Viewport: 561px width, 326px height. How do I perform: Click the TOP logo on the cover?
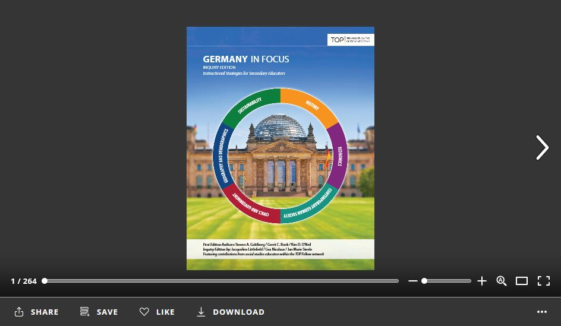(x=351, y=39)
